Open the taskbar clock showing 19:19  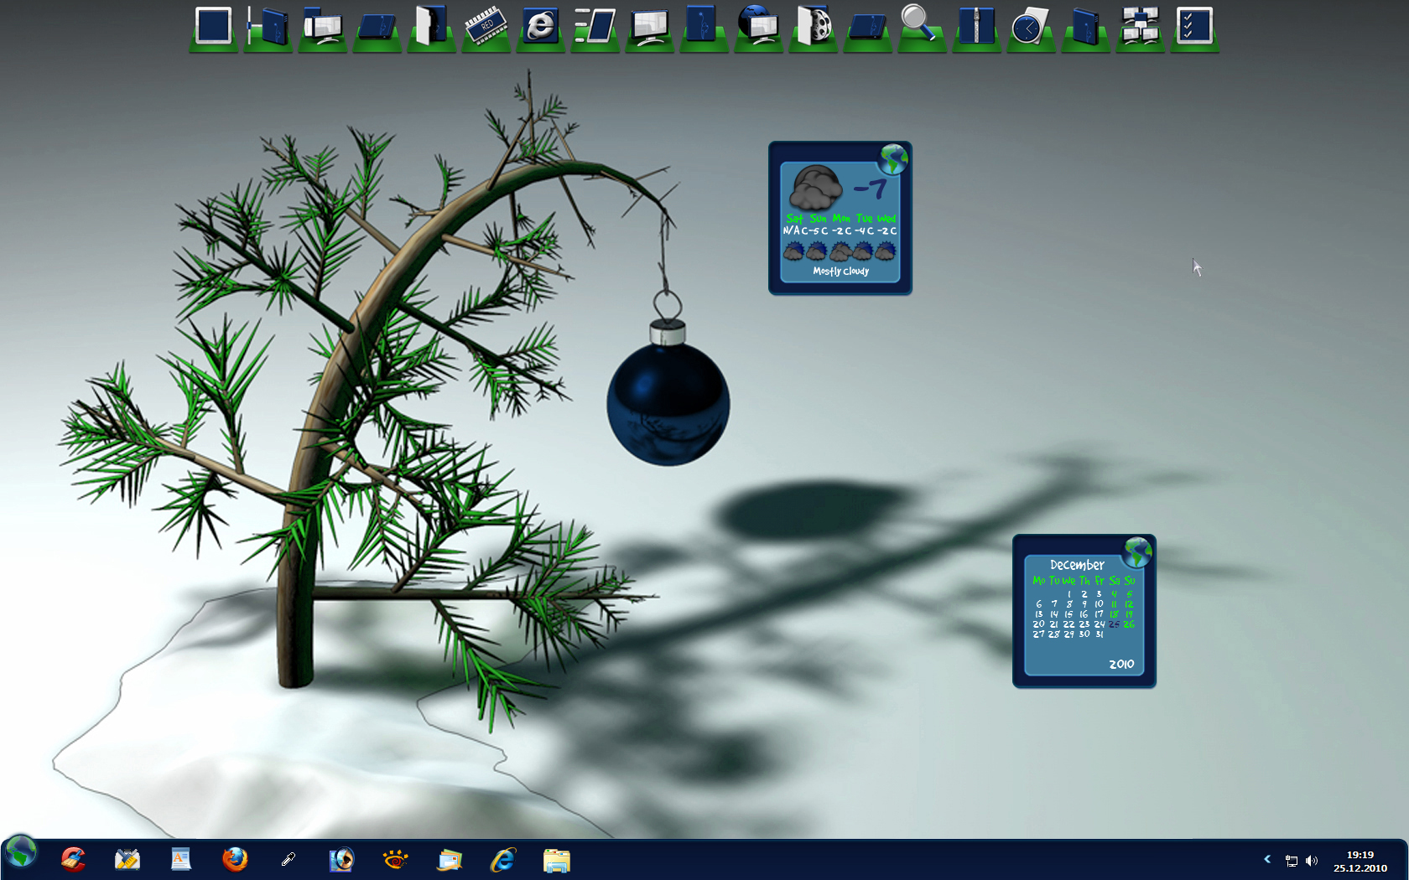click(x=1360, y=855)
